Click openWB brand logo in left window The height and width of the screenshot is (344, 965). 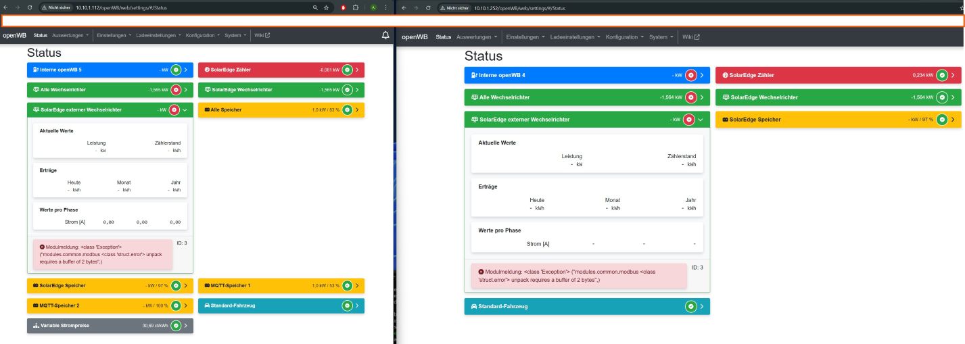(x=15, y=35)
